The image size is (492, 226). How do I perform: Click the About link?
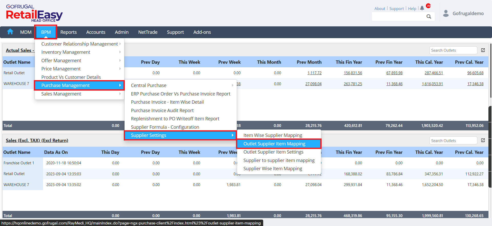tap(380, 9)
